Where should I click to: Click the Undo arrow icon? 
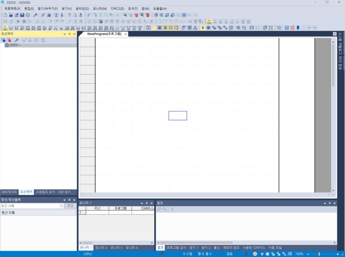coord(89,15)
